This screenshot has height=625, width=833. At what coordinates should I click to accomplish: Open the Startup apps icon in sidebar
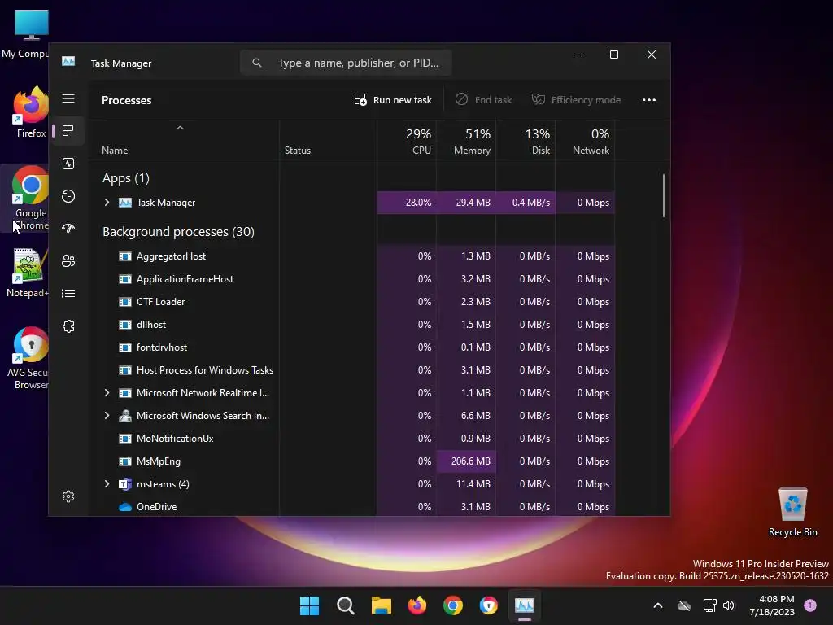68,229
